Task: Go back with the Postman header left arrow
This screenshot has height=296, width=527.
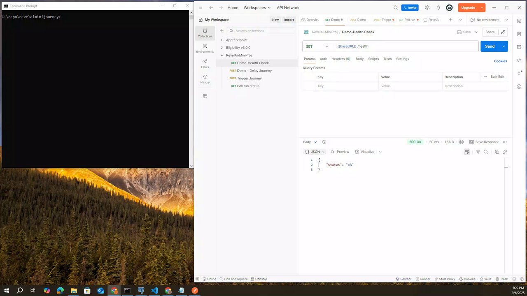Action: [x=211, y=8]
